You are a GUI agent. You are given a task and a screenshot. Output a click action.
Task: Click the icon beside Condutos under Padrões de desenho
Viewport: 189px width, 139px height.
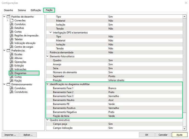click(x=12, y=24)
